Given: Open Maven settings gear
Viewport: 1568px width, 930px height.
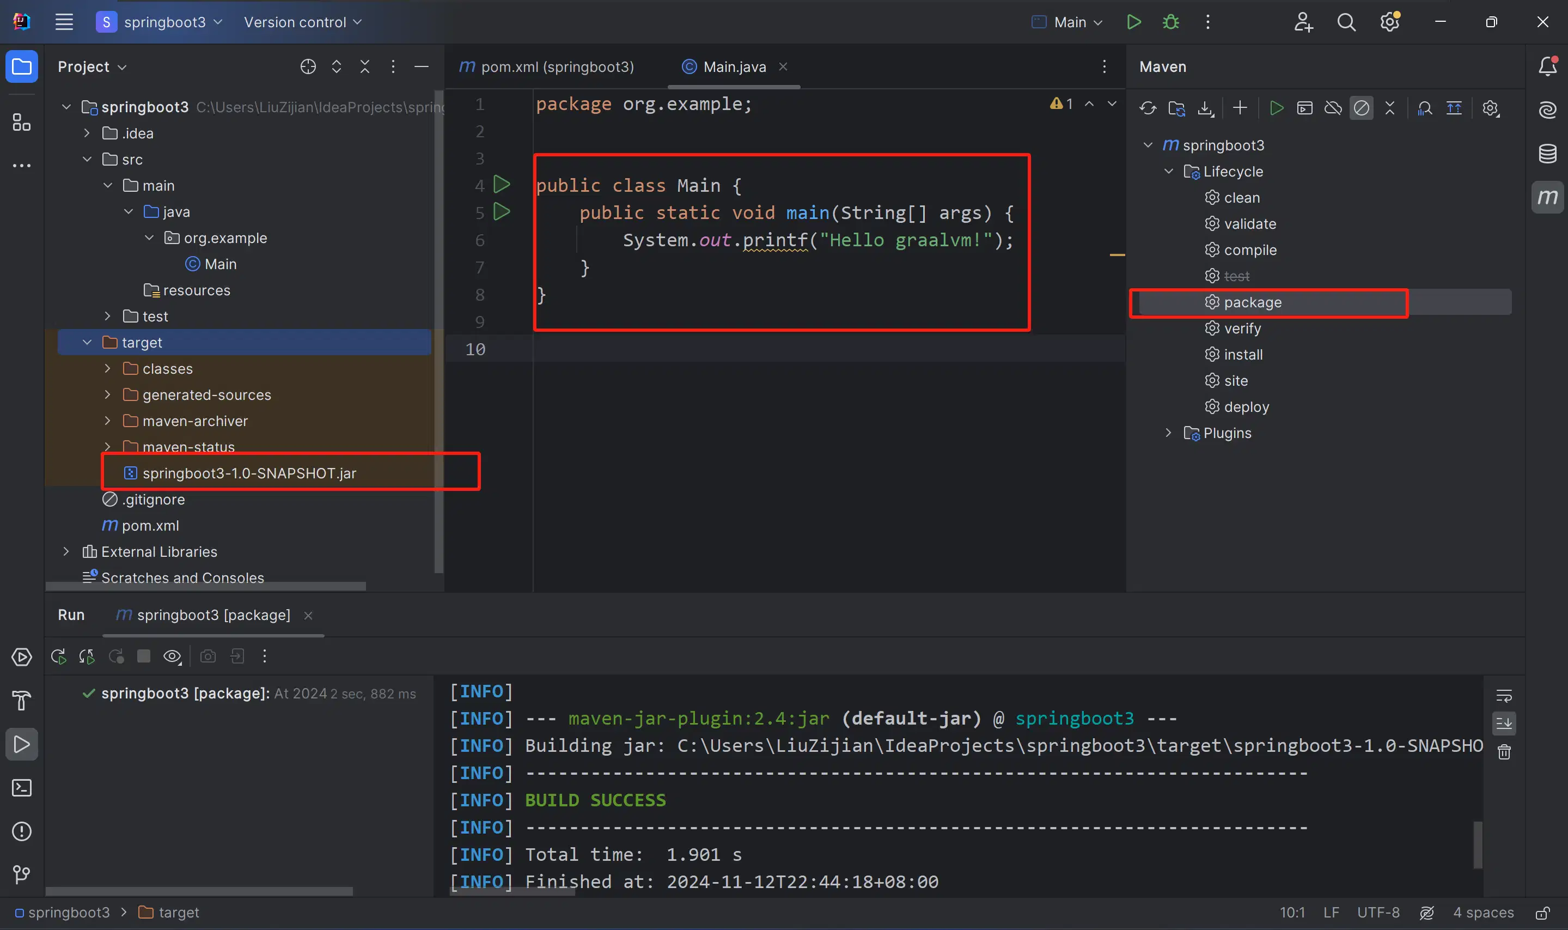Looking at the screenshot, I should pyautogui.click(x=1491, y=108).
